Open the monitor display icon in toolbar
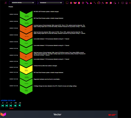Screen dimensions: 131x118 pos(67,3)
